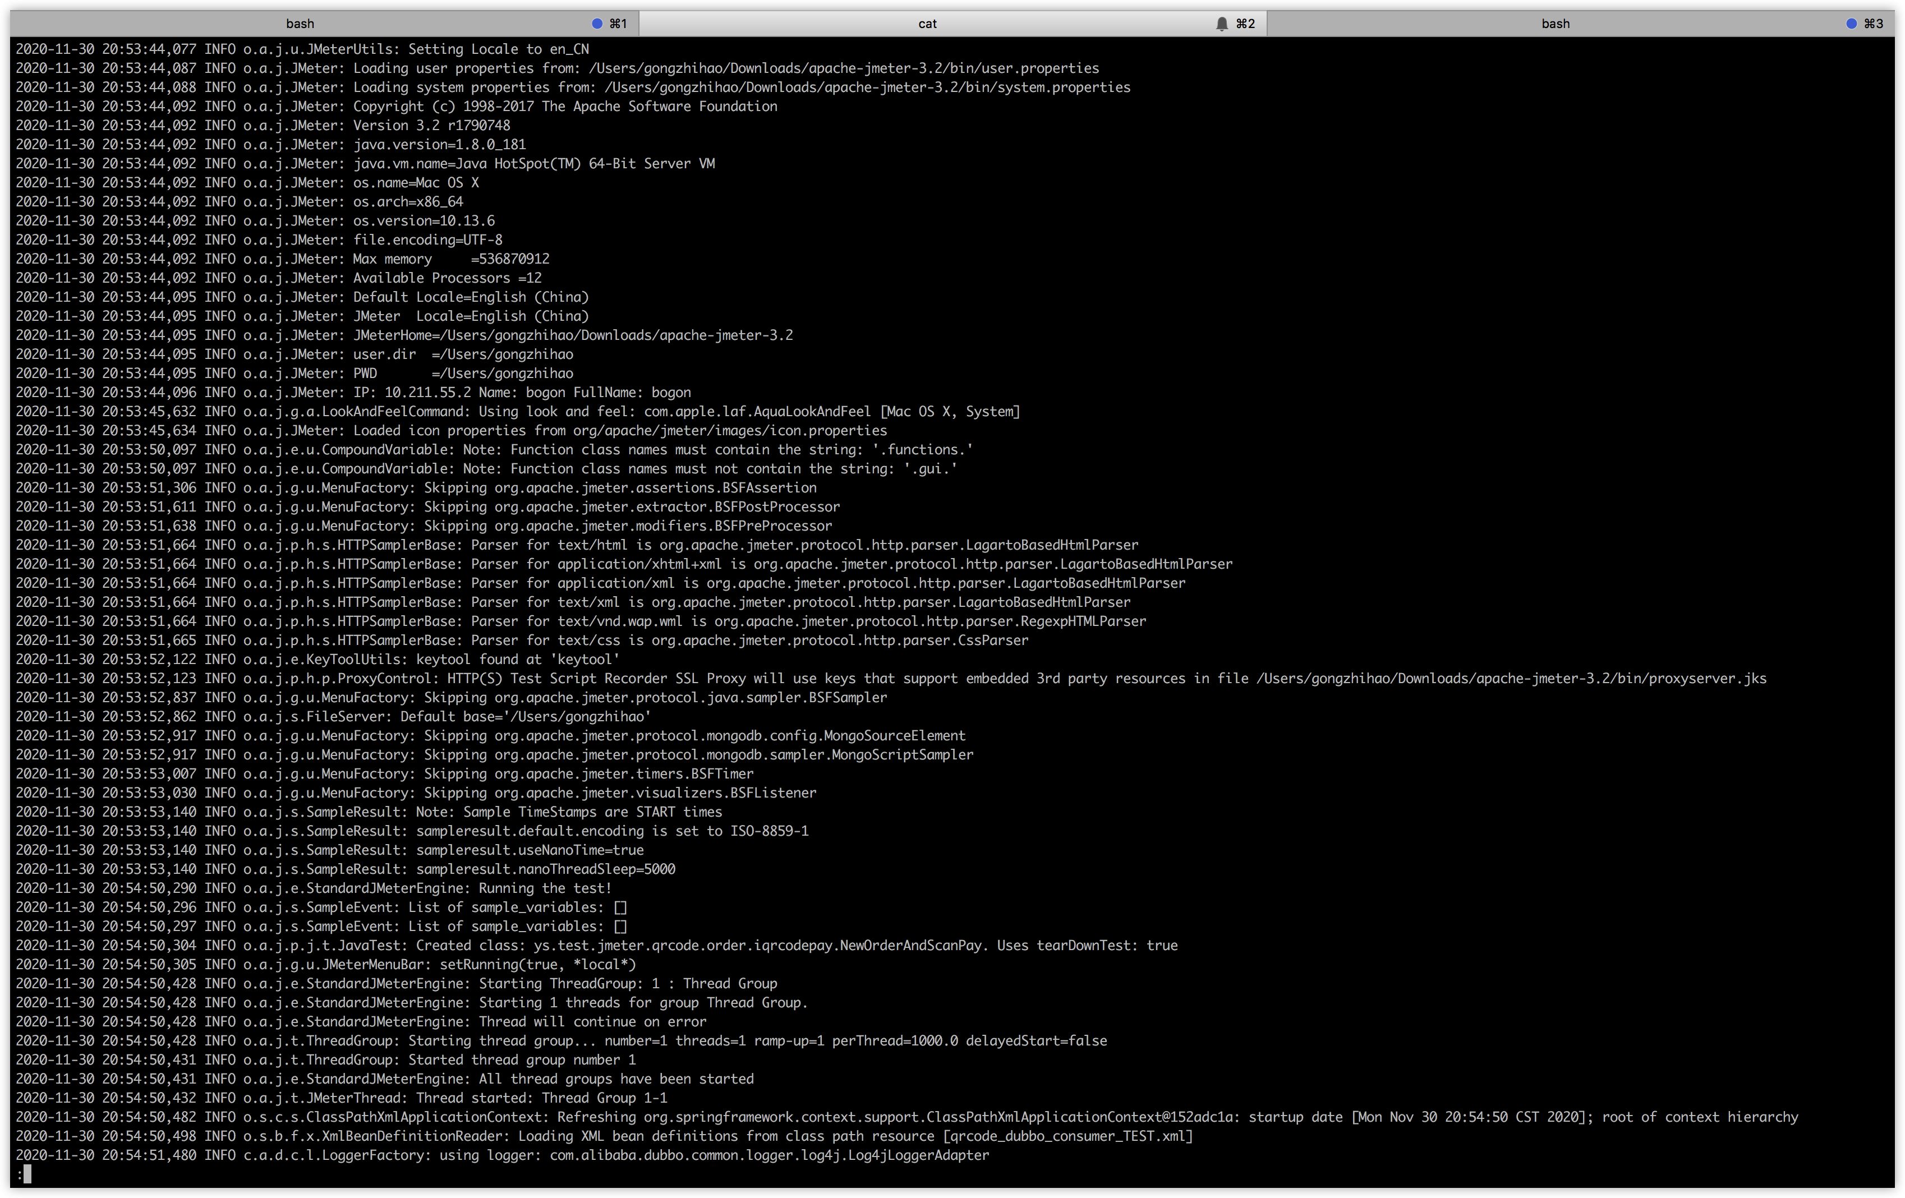Click 'Parser for text/html' log line
The height and width of the screenshot is (1198, 1905).
tap(577, 545)
